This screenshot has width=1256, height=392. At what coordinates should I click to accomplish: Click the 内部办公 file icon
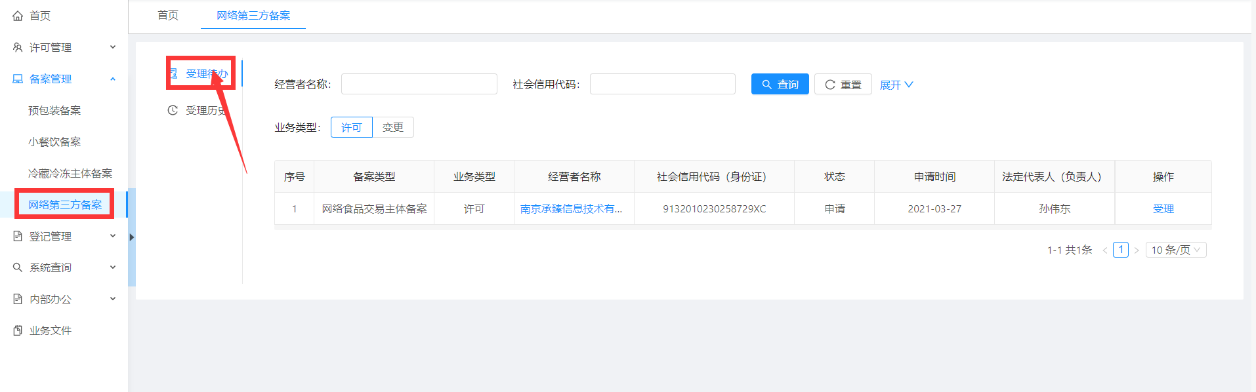click(x=18, y=299)
